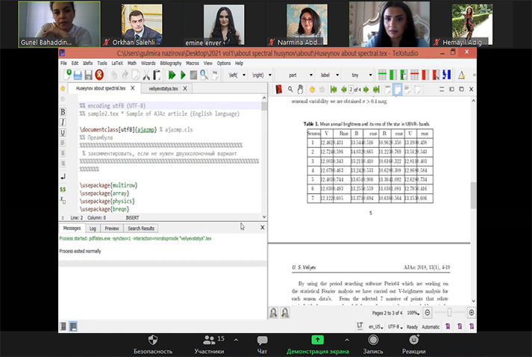The height and width of the screenshot is (357, 532).
Task: Expand the tiny font size dropdown
Action: 370,75
